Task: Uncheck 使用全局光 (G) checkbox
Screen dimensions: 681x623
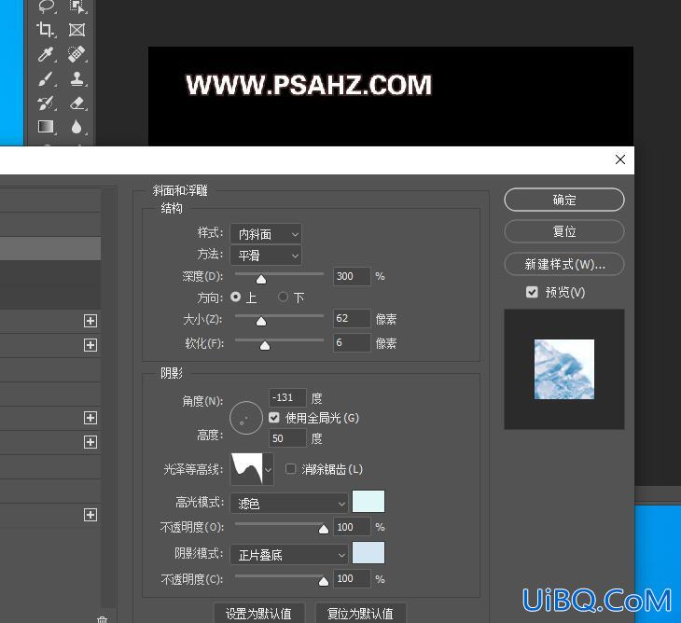Action: click(273, 418)
